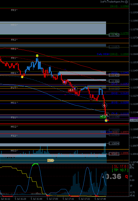Image resolution: width=138 pixels, height=201 pixels.
Task: Select the yellow star marker at chart high
Action: pos(37,56)
